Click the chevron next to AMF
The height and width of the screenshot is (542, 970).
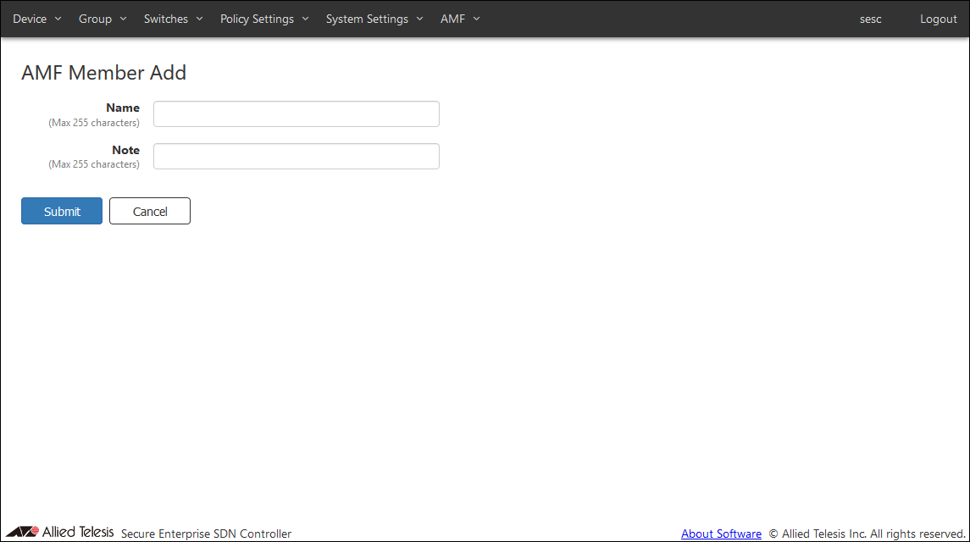coord(476,19)
